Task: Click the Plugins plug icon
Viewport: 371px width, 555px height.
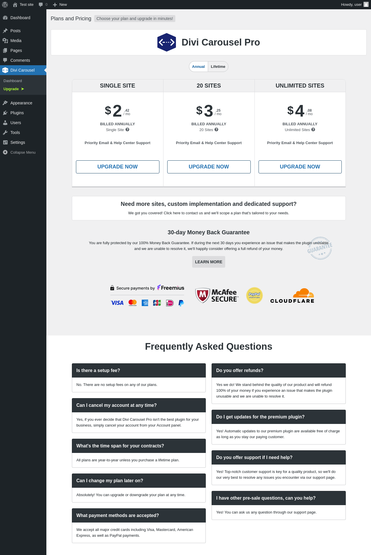Action: pos(5,113)
